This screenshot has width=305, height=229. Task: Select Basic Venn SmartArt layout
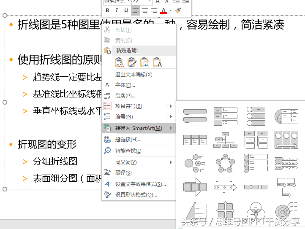(256, 210)
